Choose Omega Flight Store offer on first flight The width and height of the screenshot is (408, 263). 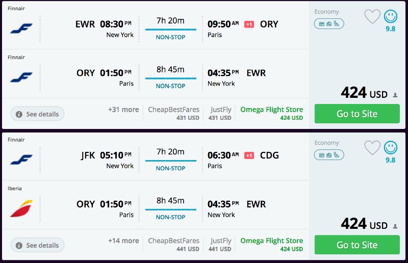[x=271, y=113]
